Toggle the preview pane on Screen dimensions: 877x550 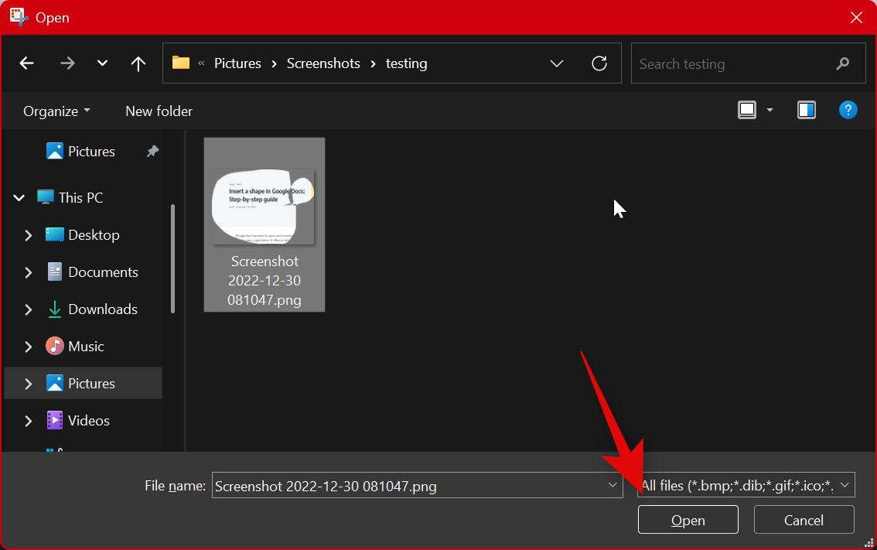point(806,110)
